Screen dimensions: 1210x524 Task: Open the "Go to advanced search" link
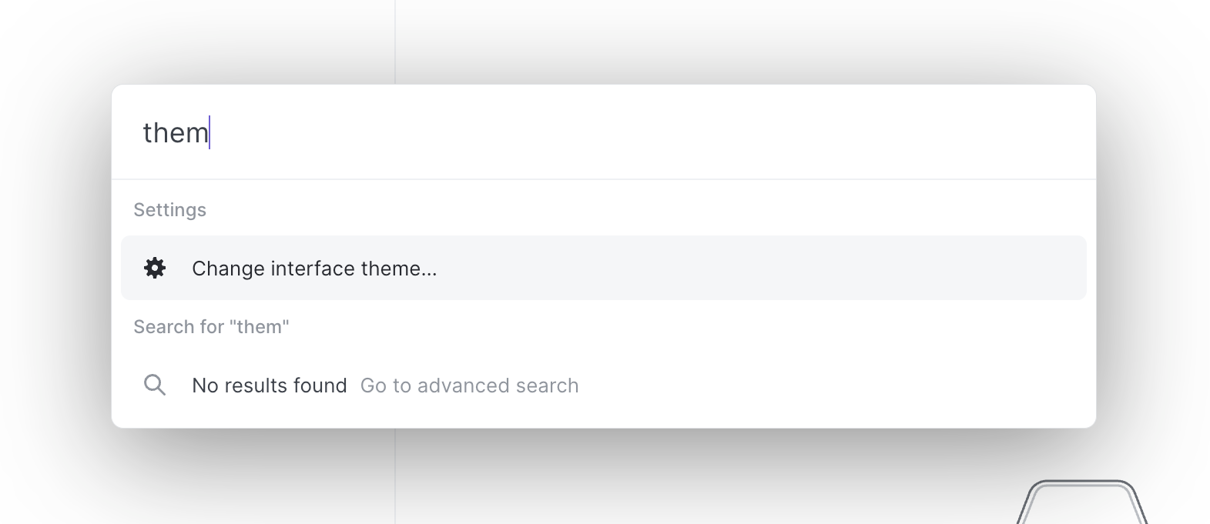point(469,385)
